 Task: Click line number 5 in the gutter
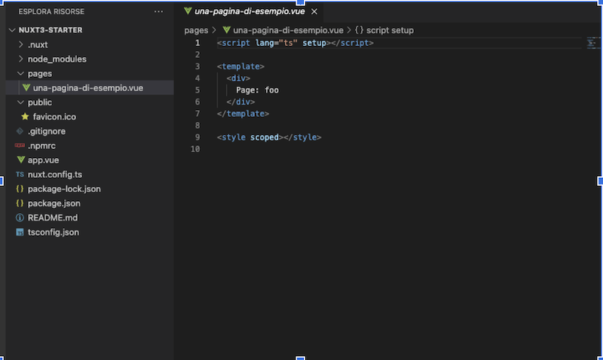point(197,90)
